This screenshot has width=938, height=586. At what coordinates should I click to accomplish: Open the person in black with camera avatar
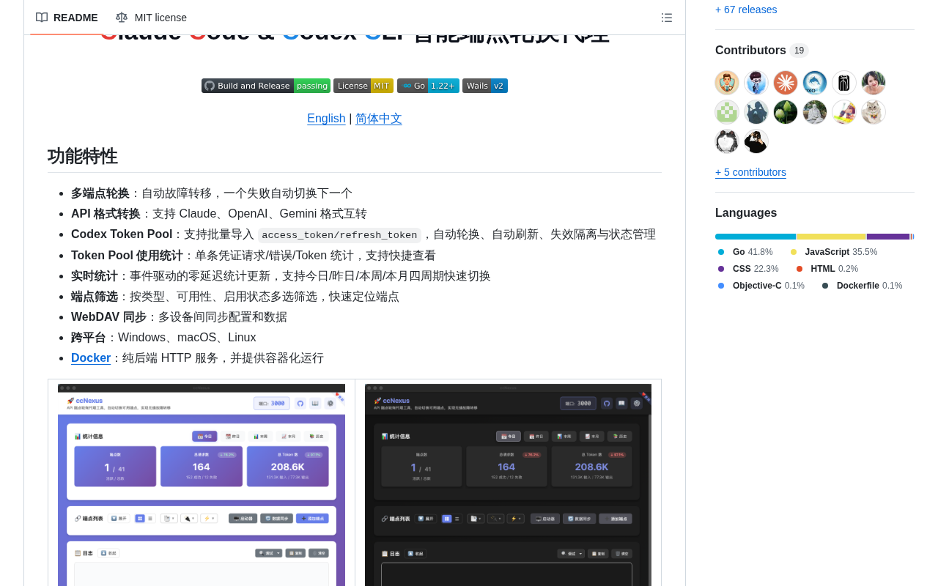[x=756, y=141]
